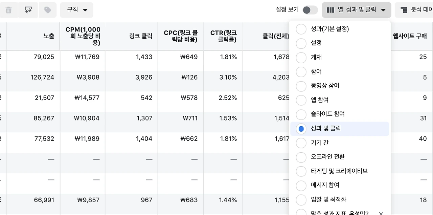Click the tag label icon
433x215 pixels.
pyautogui.click(x=48, y=10)
